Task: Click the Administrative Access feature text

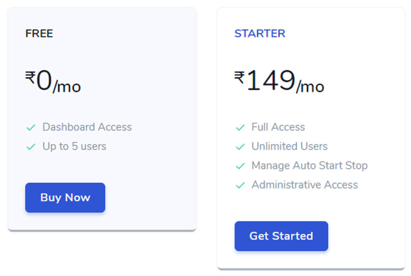Action: 305,185
